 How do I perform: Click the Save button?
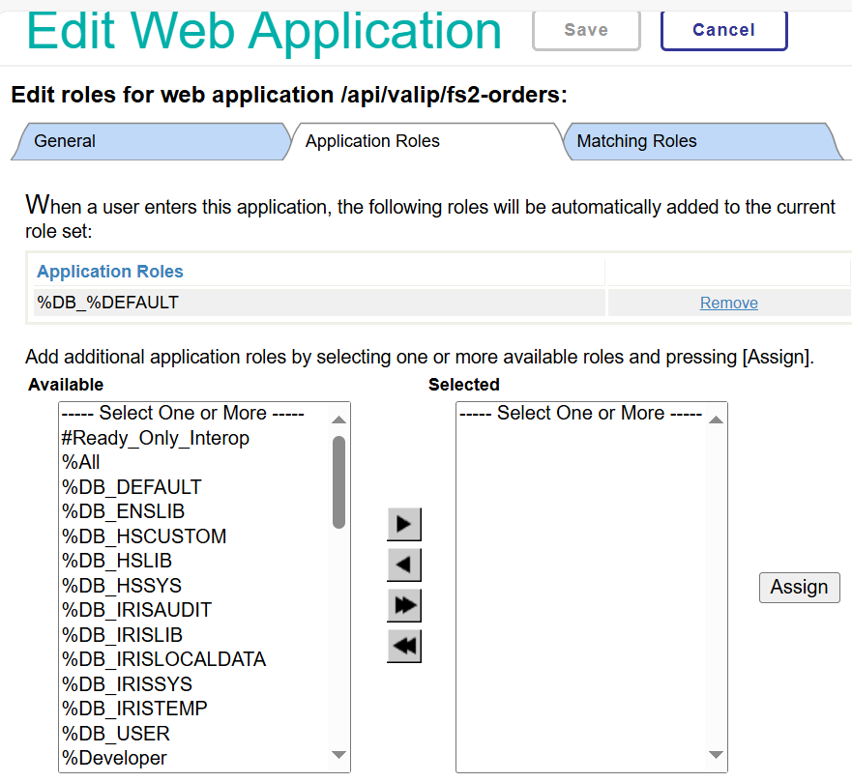pyautogui.click(x=586, y=30)
